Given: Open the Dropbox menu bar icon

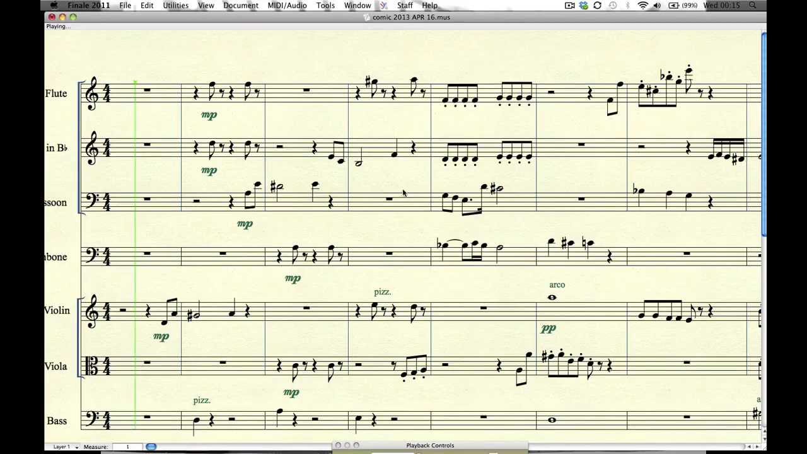Looking at the screenshot, I should click(584, 6).
